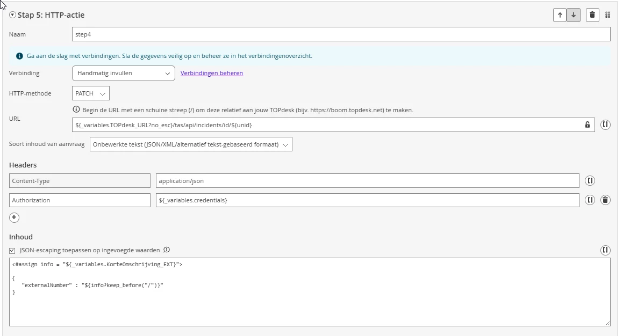623x336 pixels.
Task: Delete step 5 using trash icon
Action: [592, 15]
